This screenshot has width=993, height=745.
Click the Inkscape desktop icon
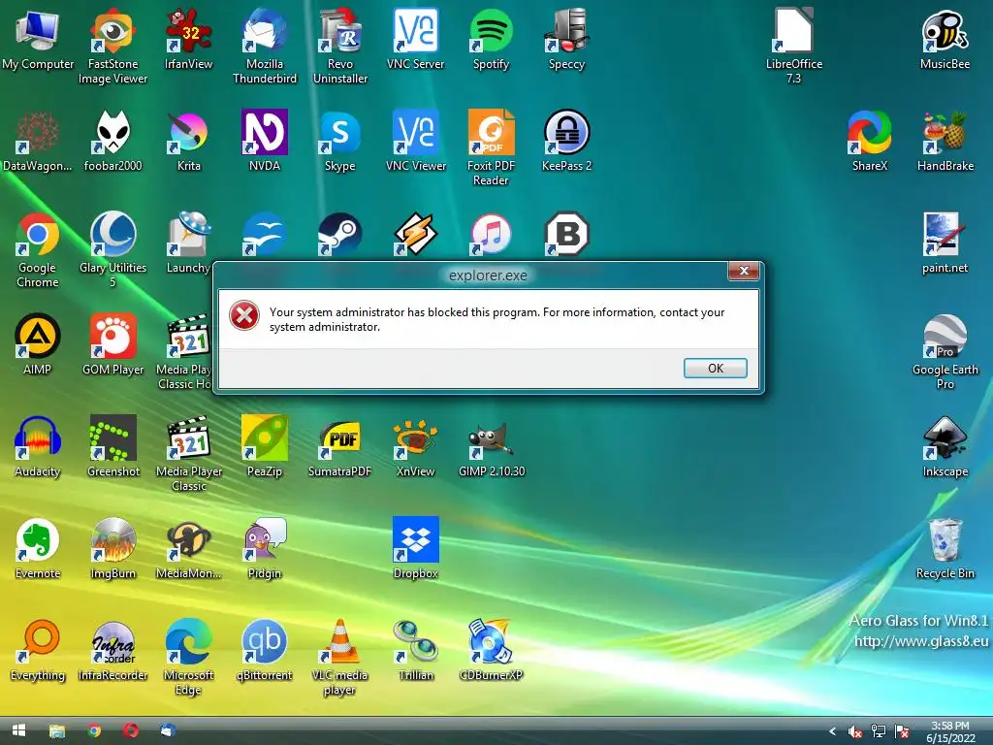click(945, 446)
